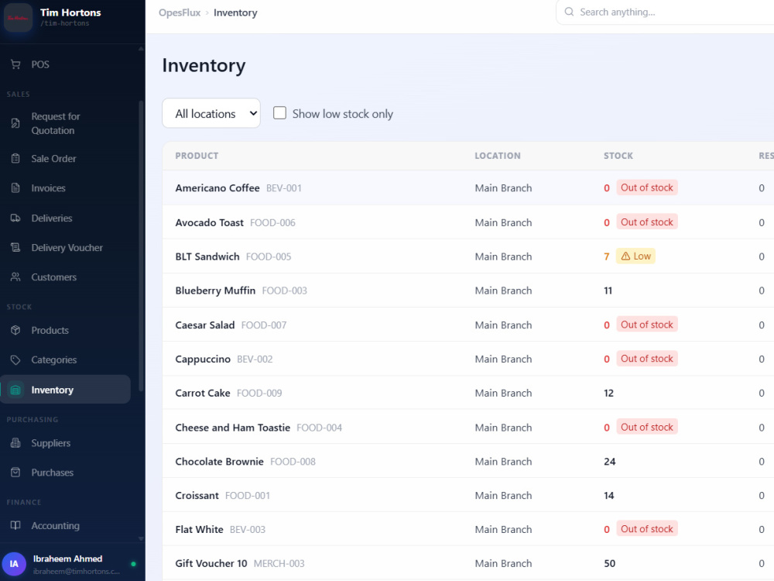This screenshot has width=774, height=581.
Task: Select the Croissant row
Action: click(x=468, y=495)
